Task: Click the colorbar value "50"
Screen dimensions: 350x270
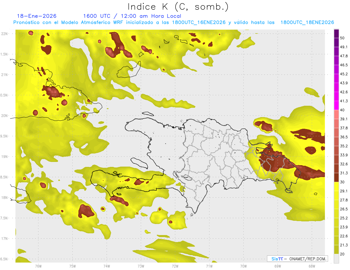Action: 343,38
